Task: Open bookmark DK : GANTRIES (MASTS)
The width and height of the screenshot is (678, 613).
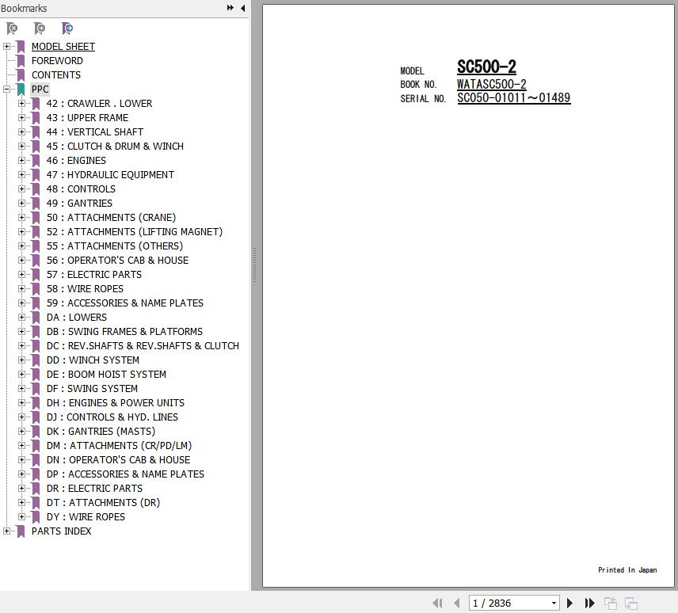Action: 101,432
